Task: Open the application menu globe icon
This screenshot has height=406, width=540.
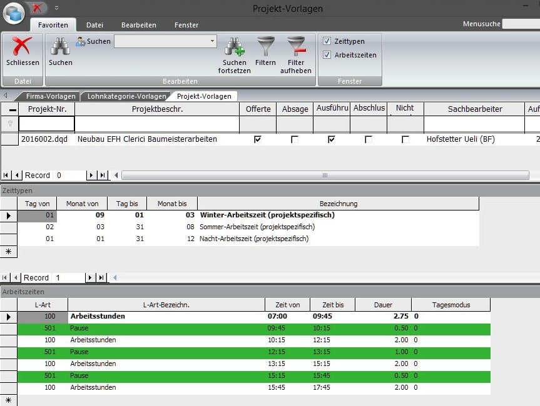Action: 13,12
